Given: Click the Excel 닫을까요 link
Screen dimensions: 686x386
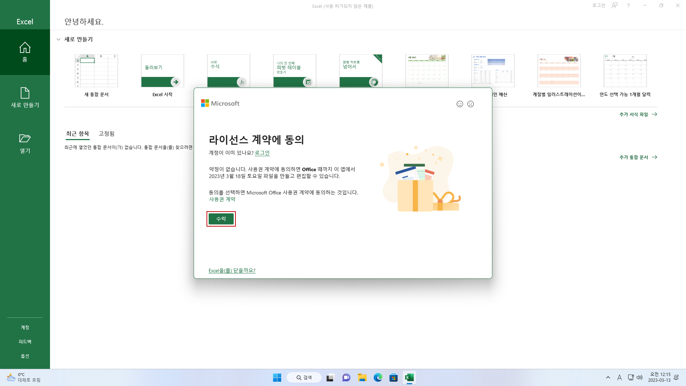Looking at the screenshot, I should pos(232,271).
